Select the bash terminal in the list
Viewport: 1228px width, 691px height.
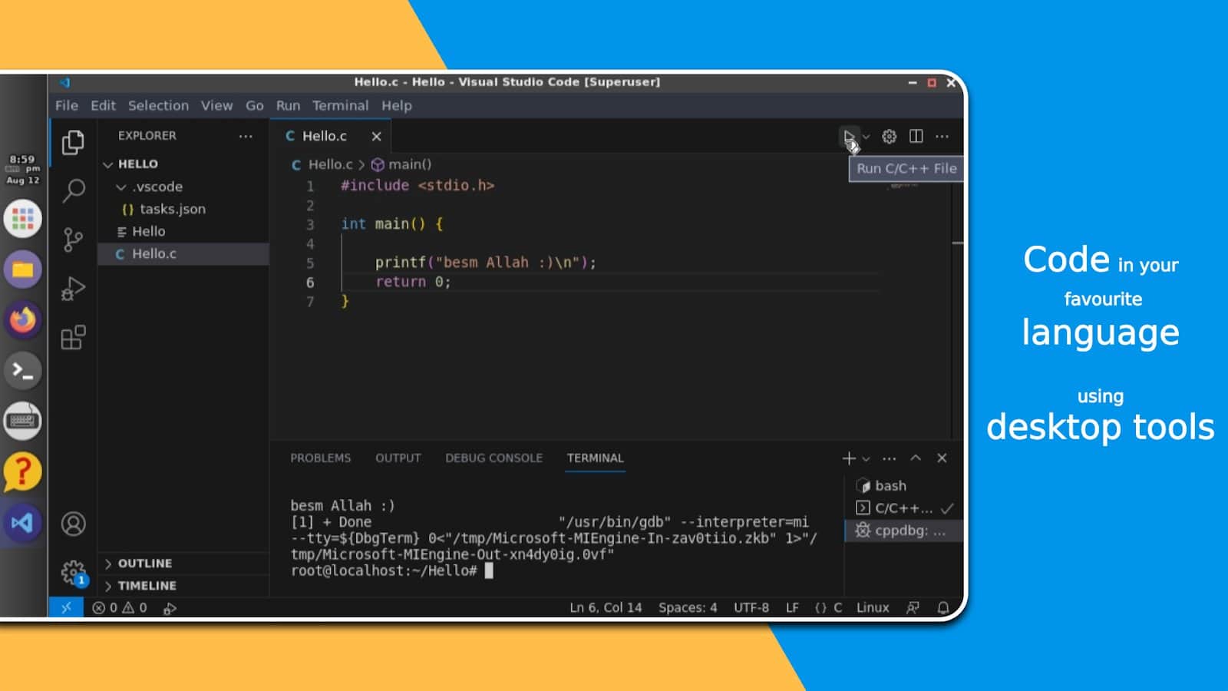(890, 486)
